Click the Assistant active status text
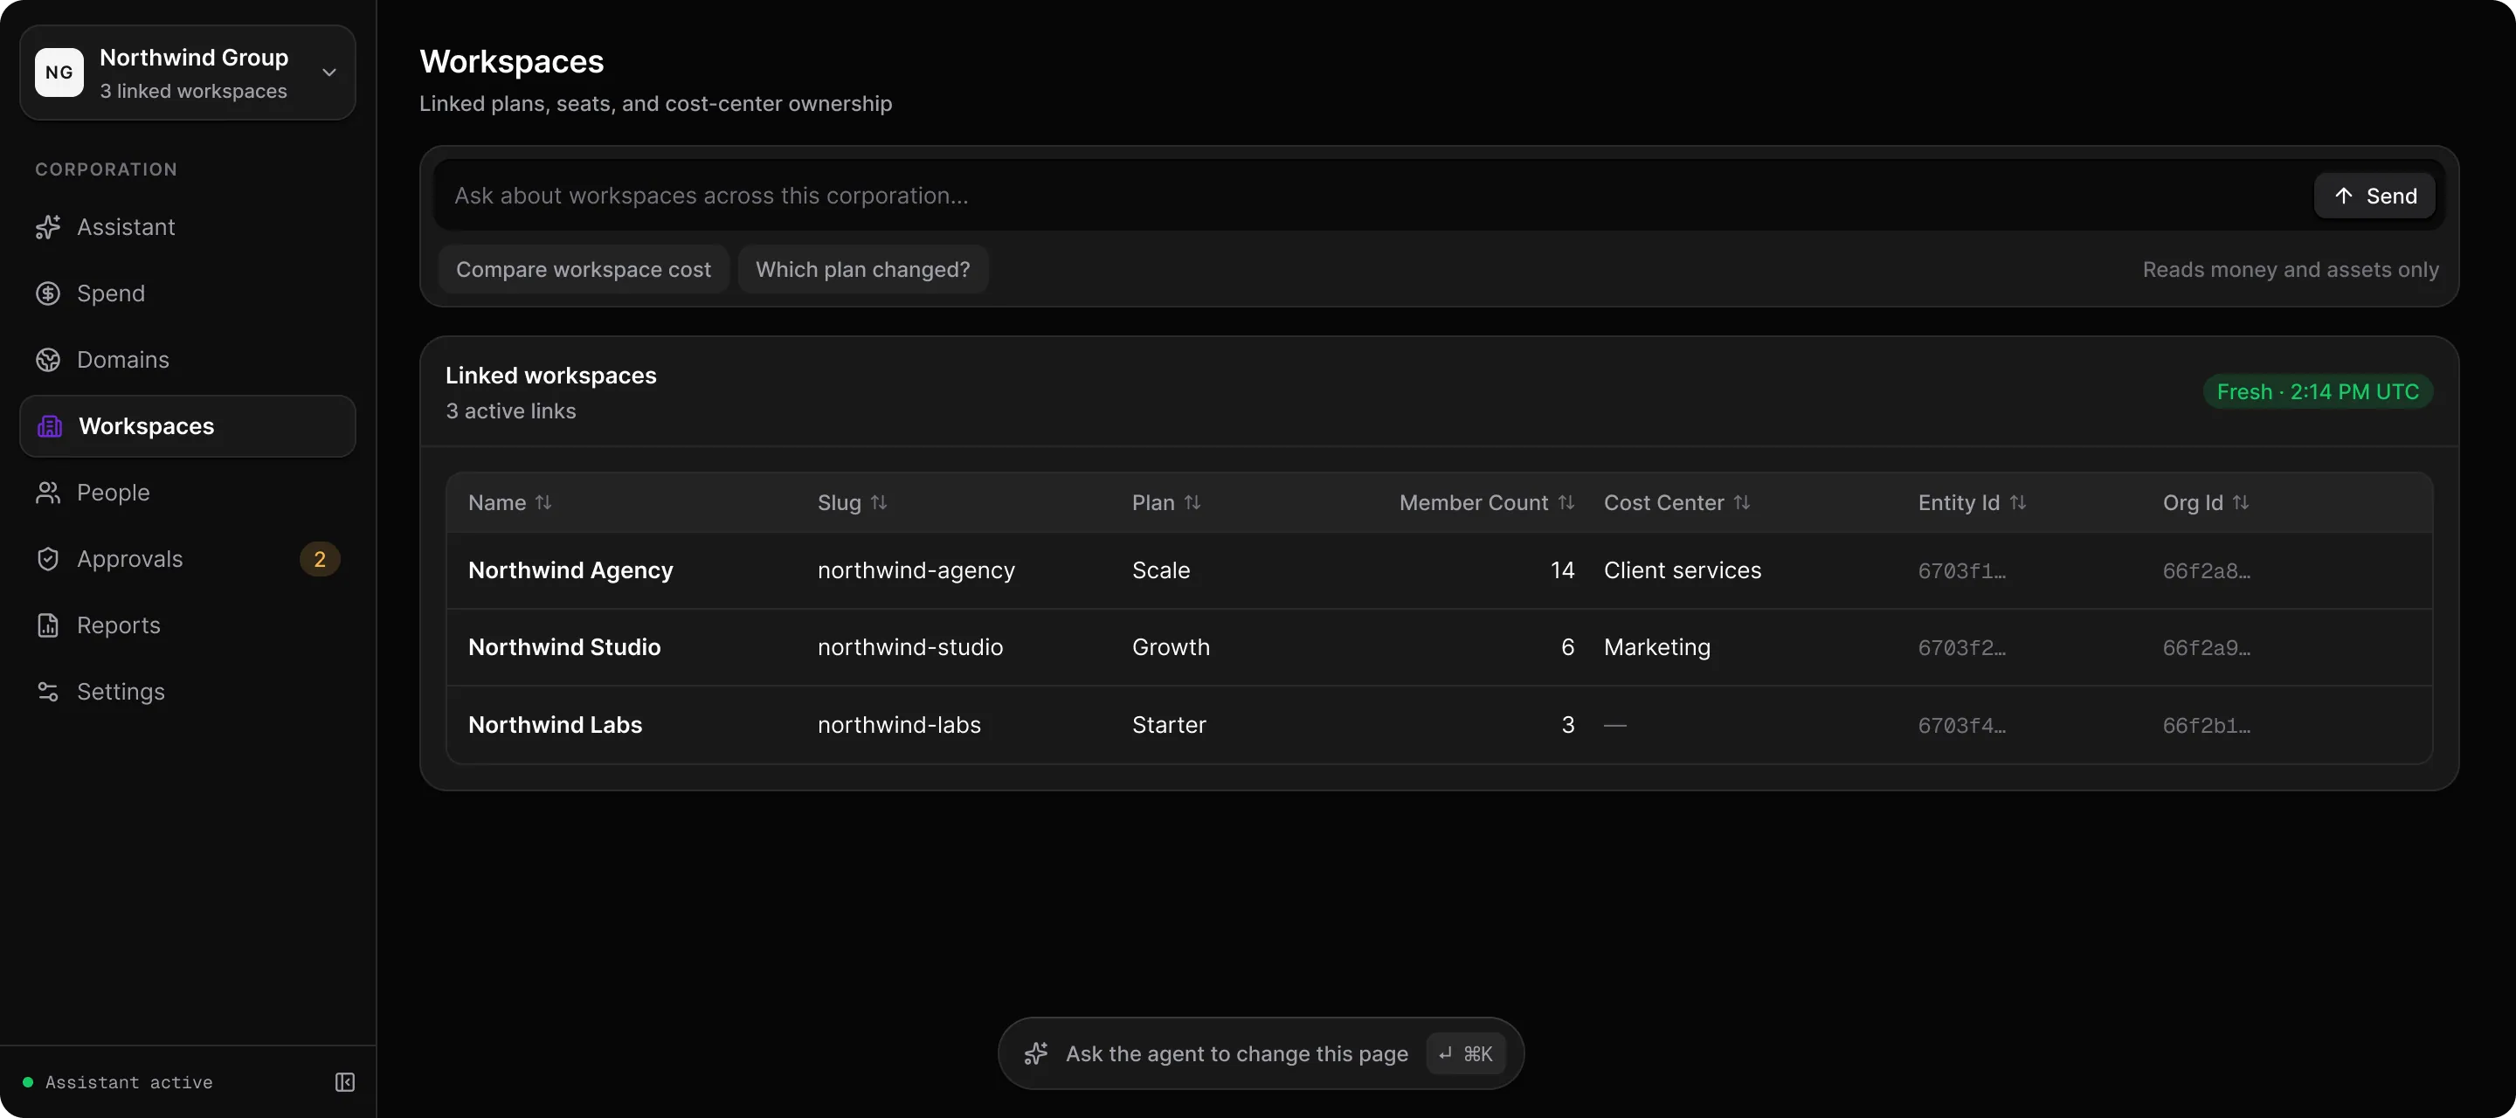Image resolution: width=2516 pixels, height=1118 pixels. click(x=129, y=1082)
